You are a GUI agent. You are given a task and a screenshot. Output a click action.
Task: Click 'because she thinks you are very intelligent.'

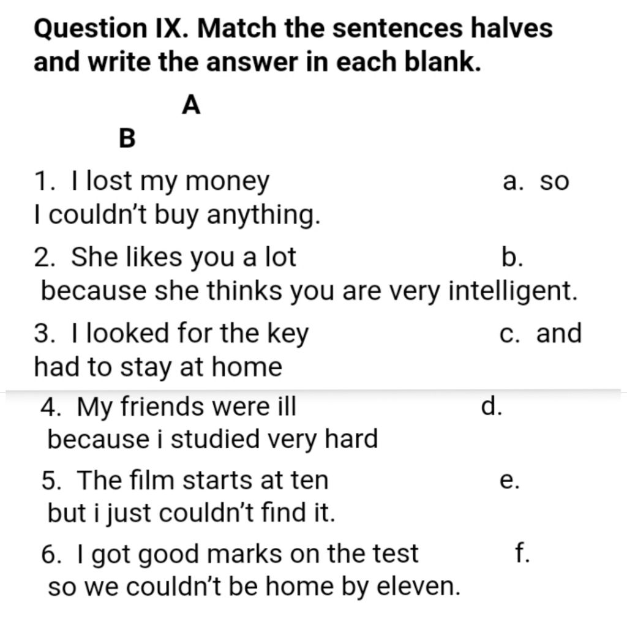(309, 291)
